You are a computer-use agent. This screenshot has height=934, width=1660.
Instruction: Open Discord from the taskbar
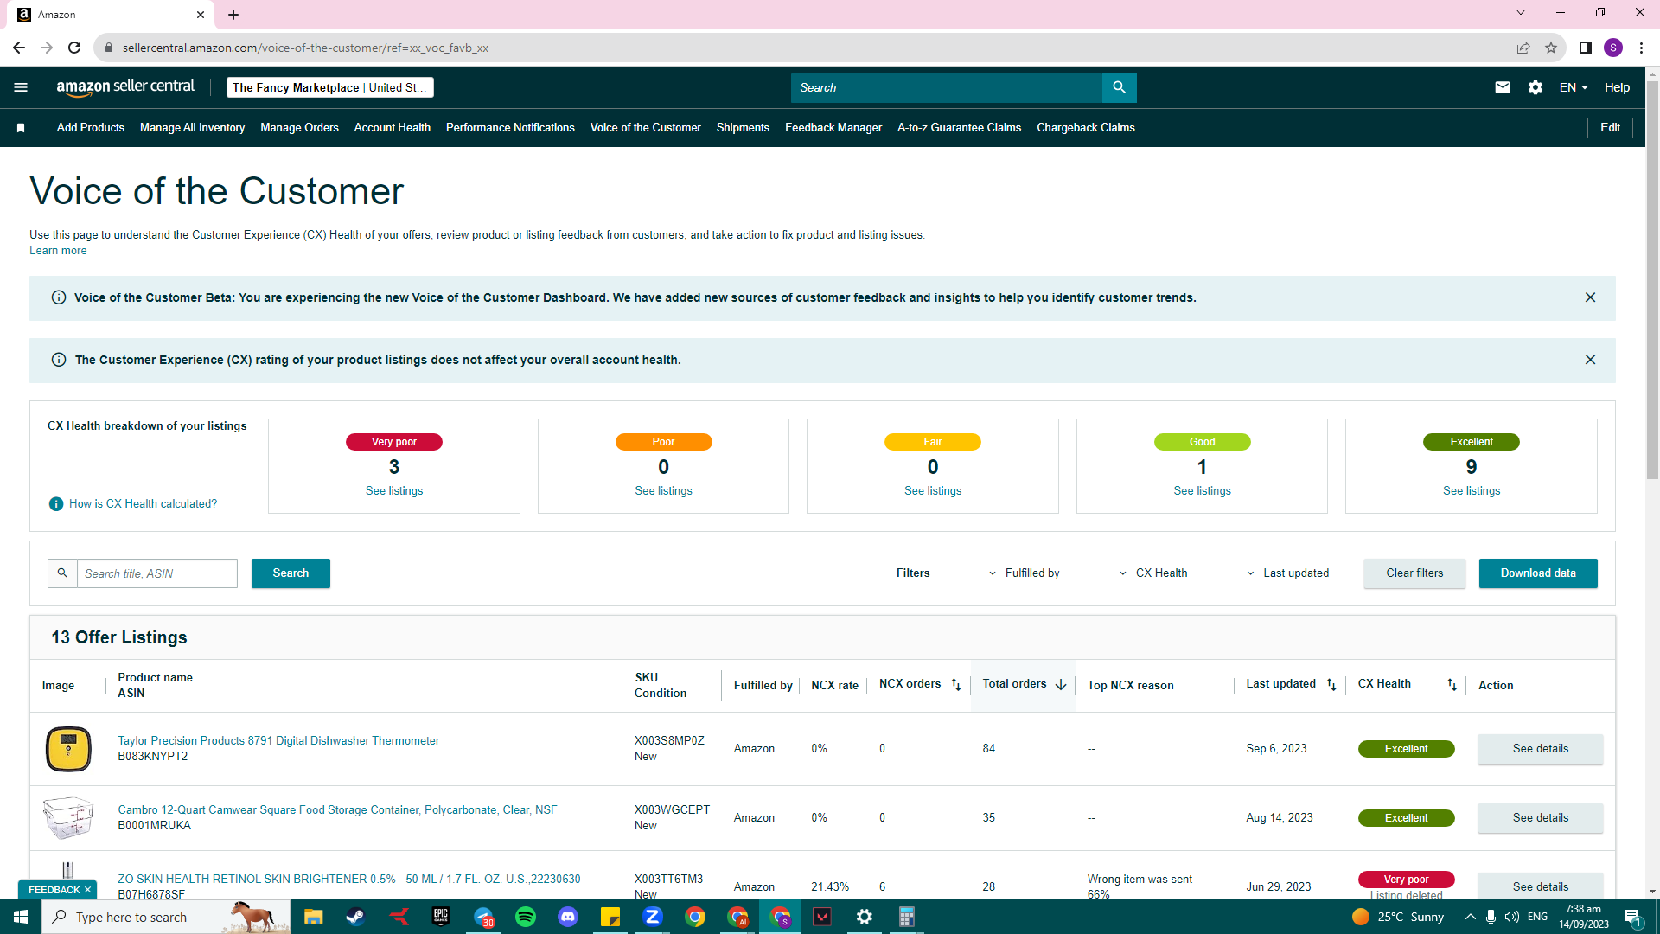click(x=568, y=917)
